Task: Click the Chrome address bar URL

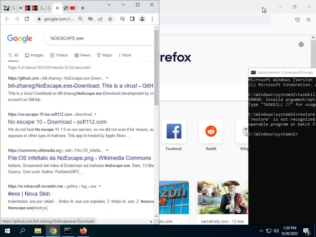Action: (x=59, y=19)
